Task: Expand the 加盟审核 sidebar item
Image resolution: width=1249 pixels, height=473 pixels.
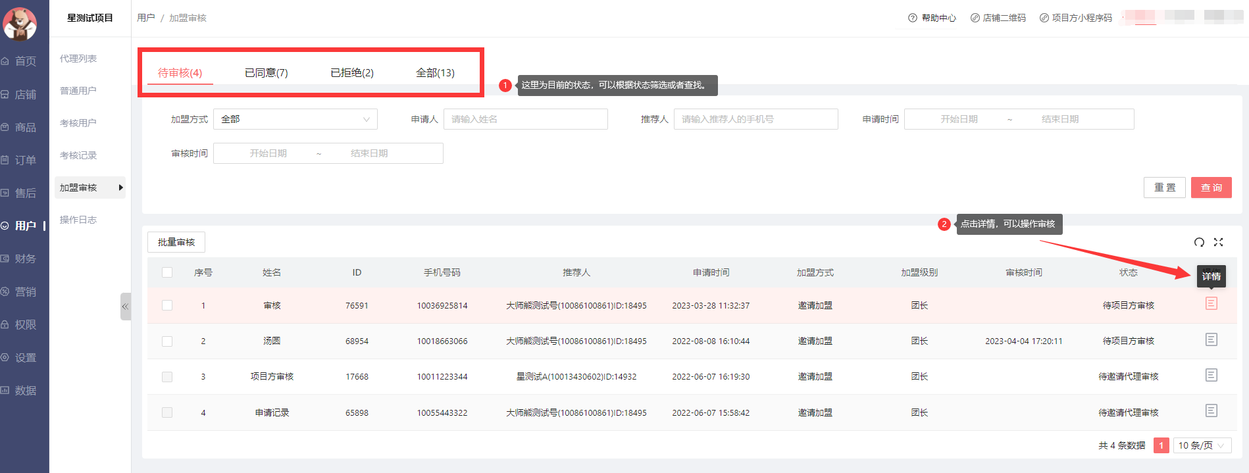Action: (89, 187)
